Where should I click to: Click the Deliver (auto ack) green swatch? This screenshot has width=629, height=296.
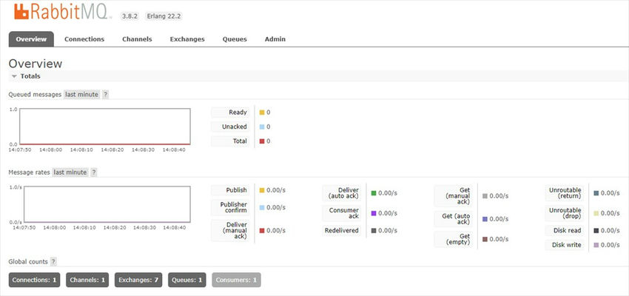374,193
